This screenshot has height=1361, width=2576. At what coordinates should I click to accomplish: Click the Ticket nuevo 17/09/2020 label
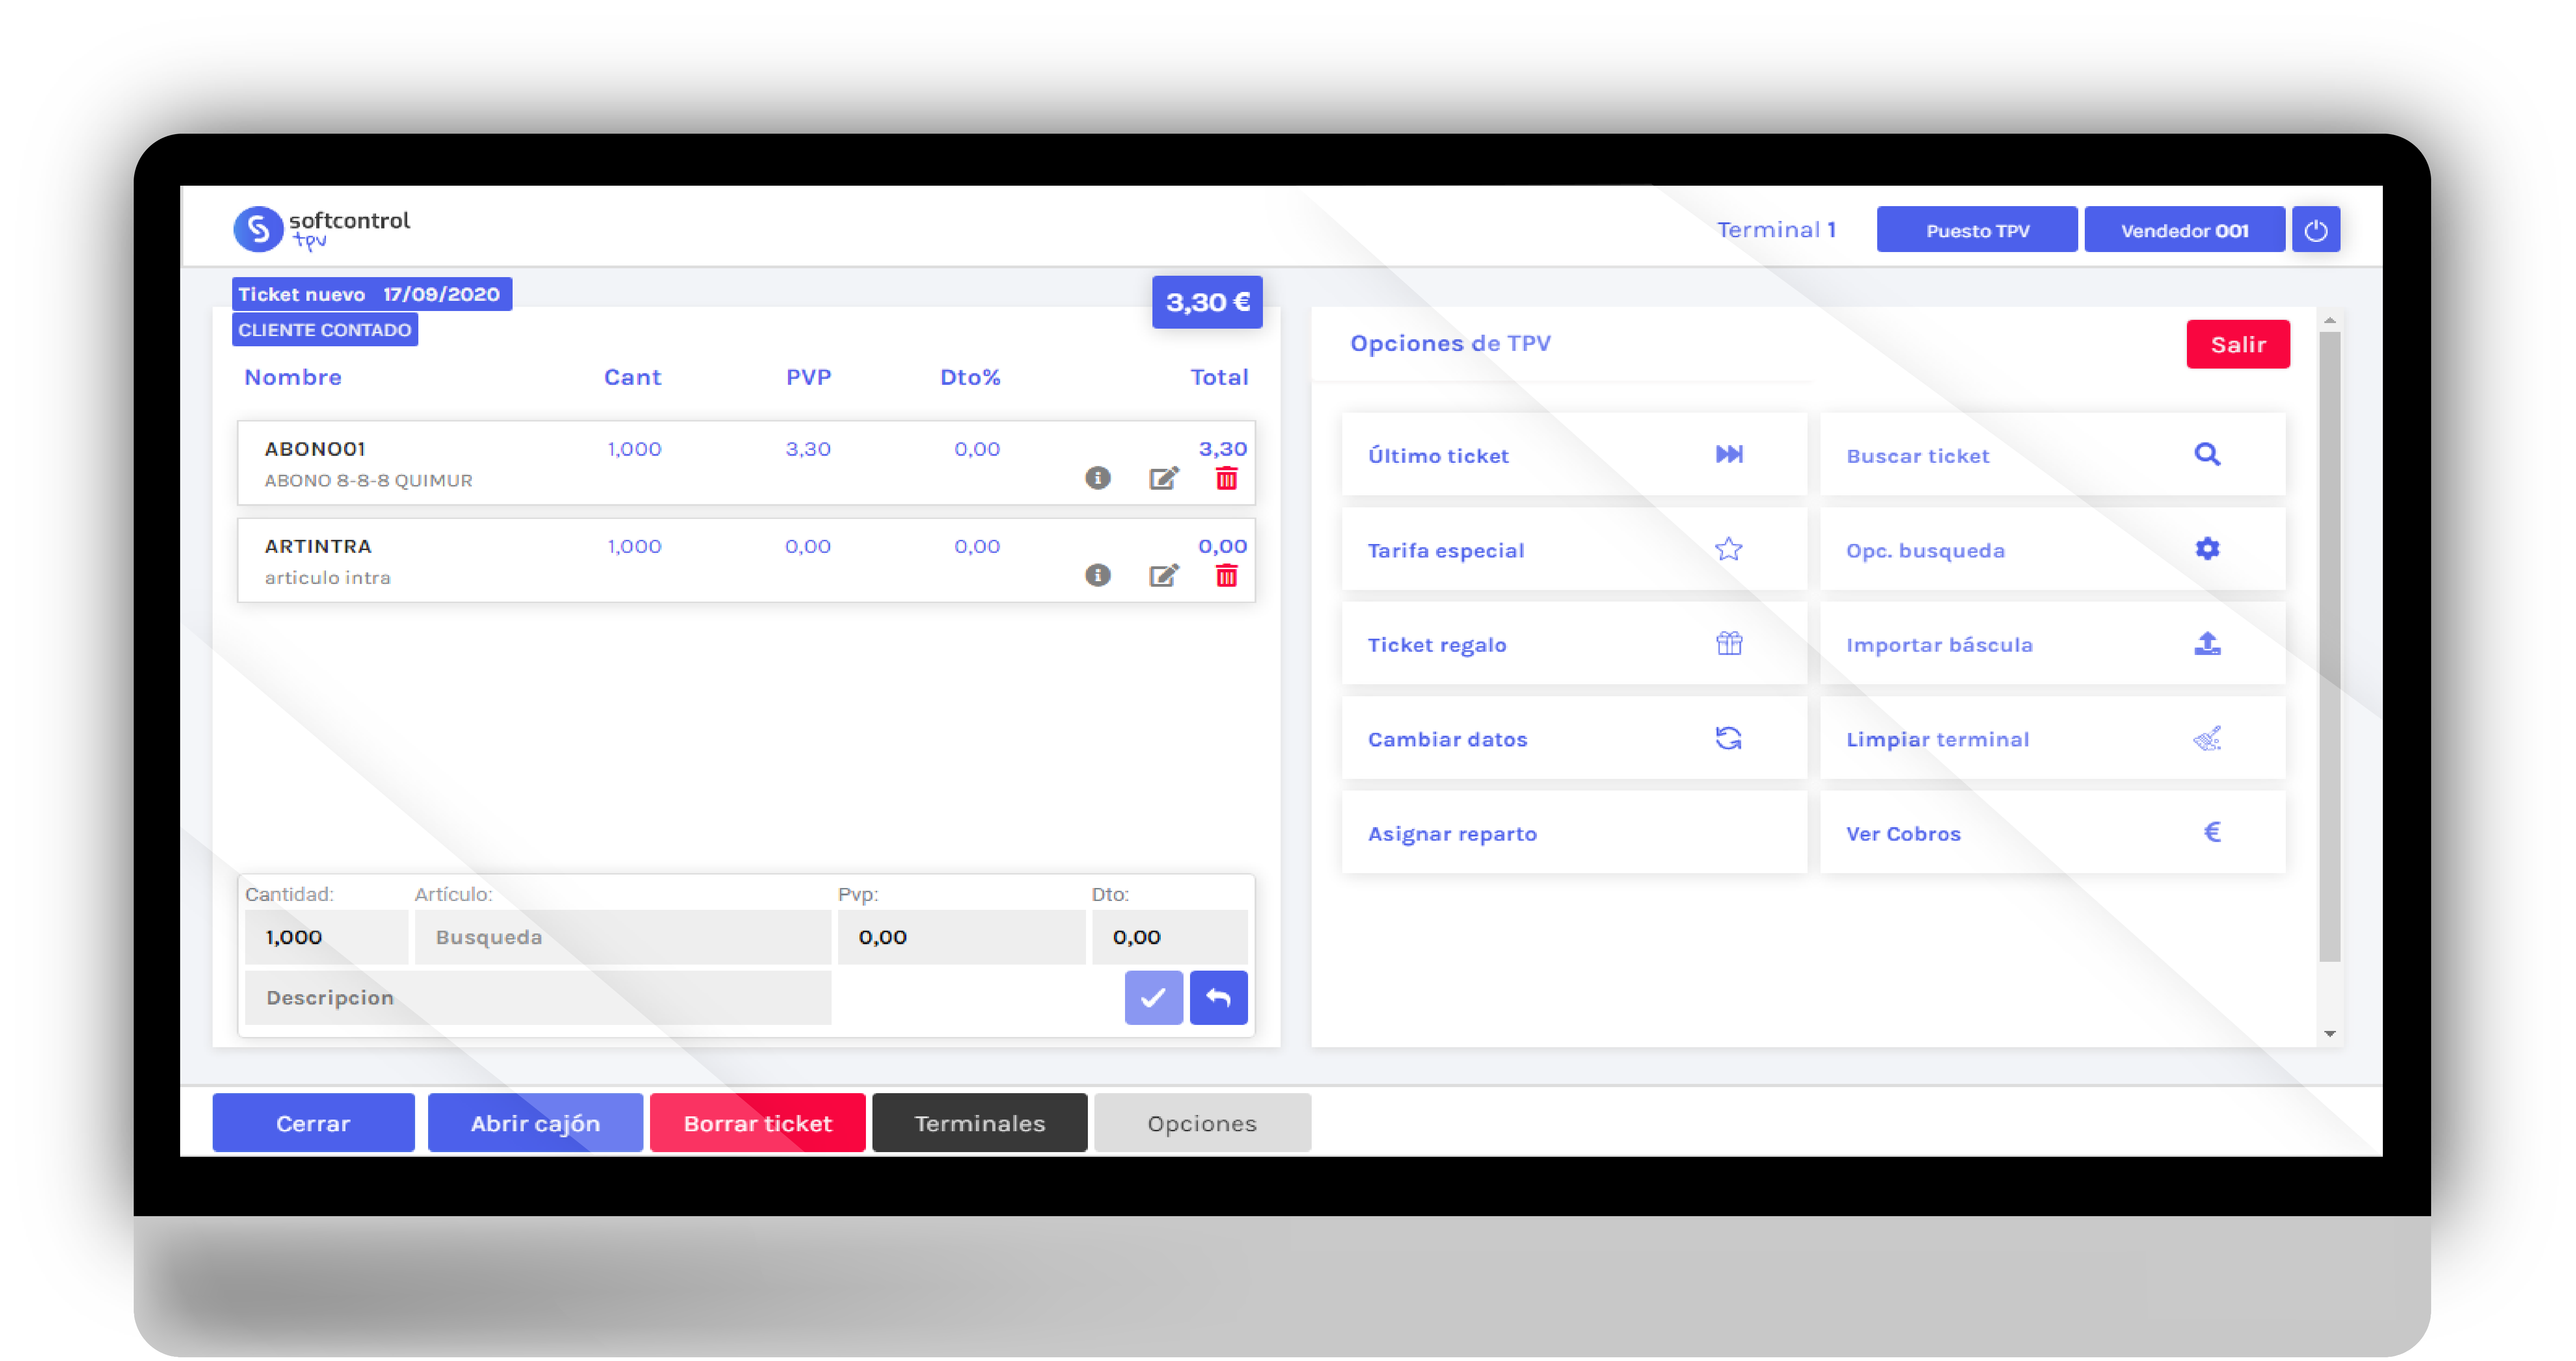coord(371,294)
